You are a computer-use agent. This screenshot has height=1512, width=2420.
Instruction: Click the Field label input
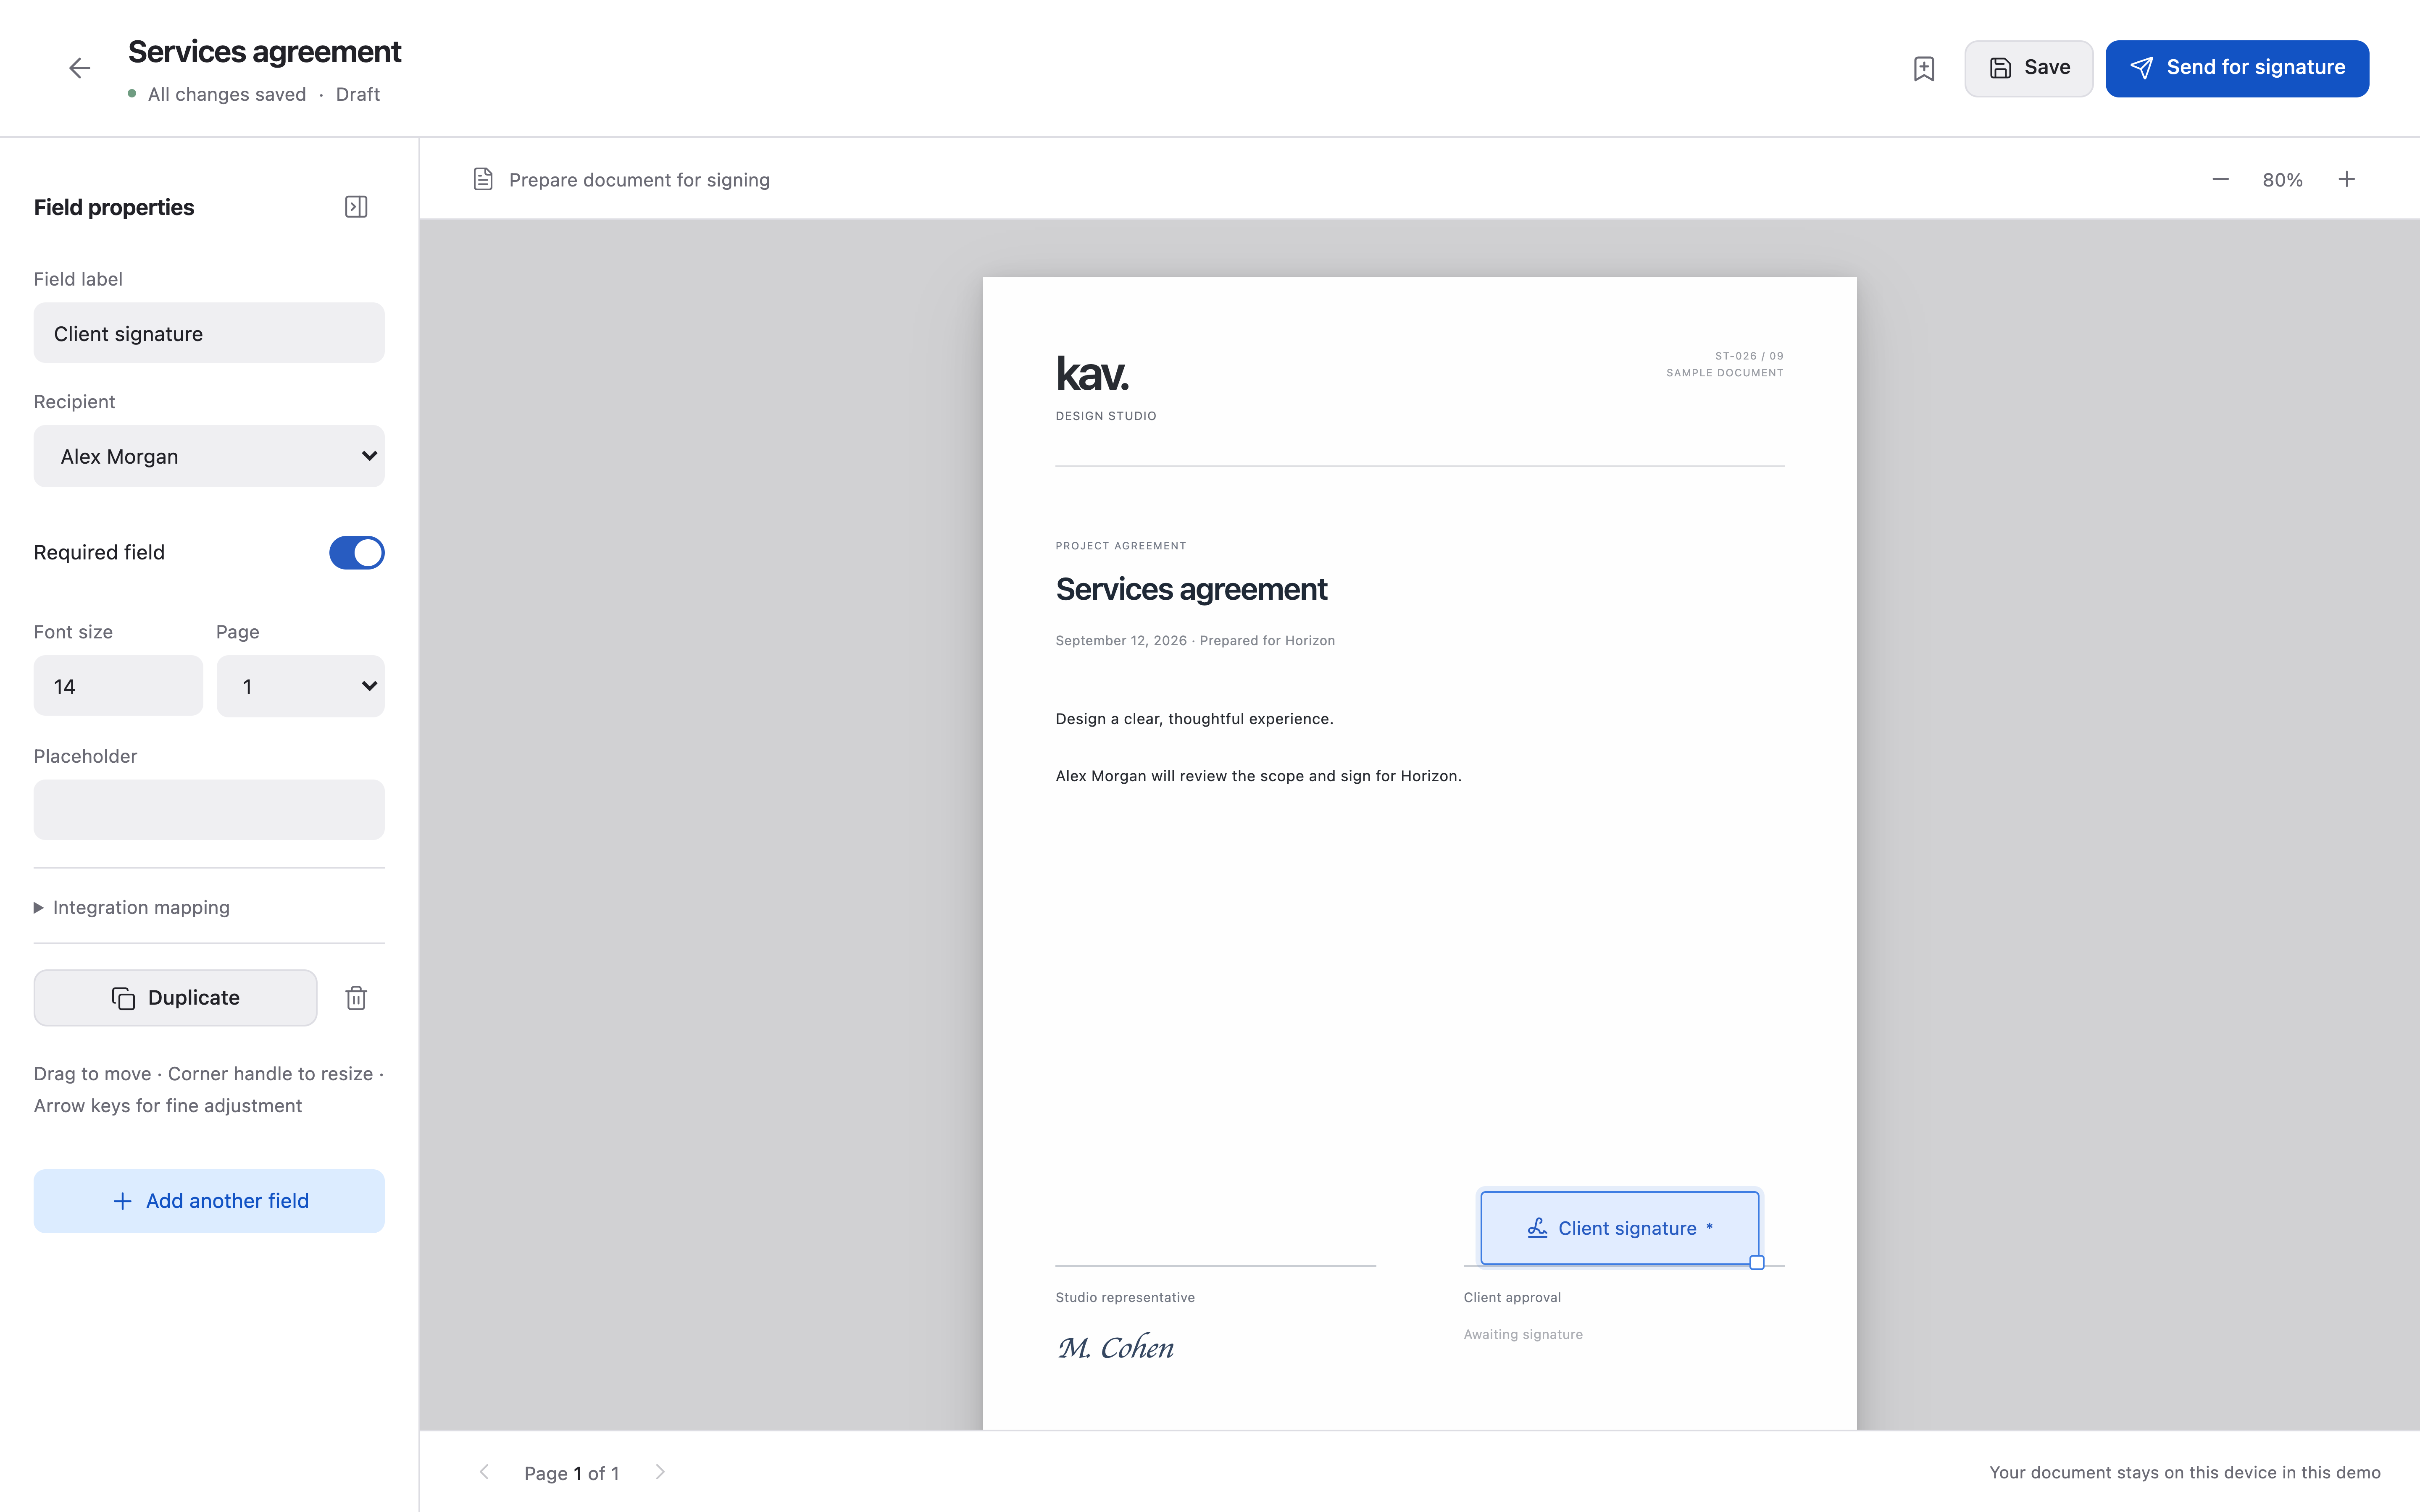click(x=209, y=333)
